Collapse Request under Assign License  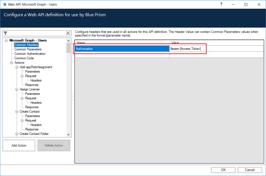(x=22, y=98)
